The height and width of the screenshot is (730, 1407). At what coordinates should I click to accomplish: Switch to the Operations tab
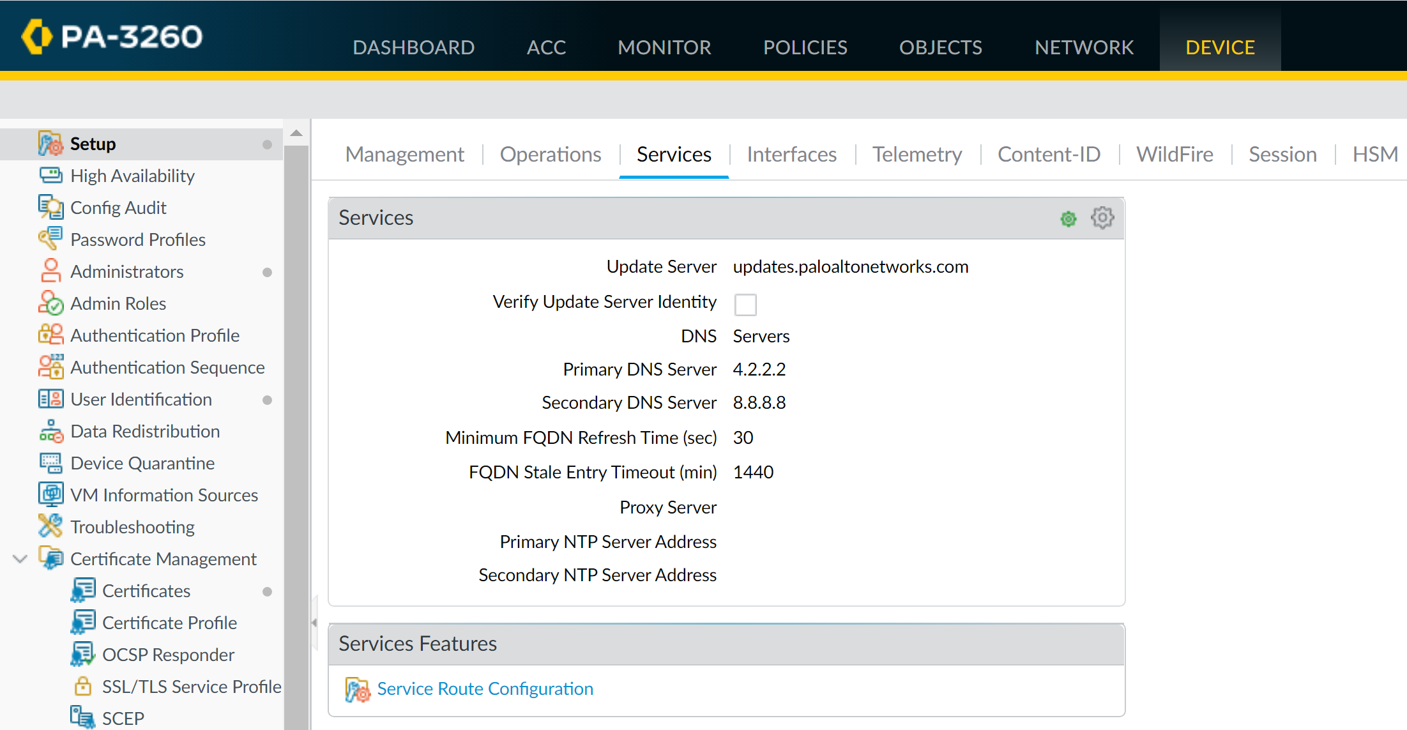[x=550, y=155]
